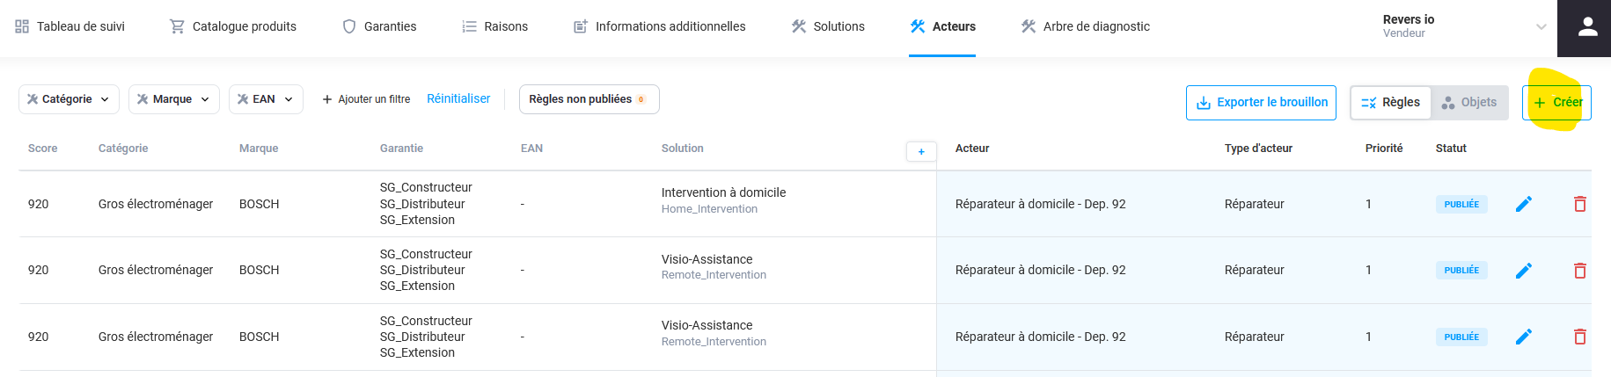Open the Catégorie filter dropdown

click(69, 99)
